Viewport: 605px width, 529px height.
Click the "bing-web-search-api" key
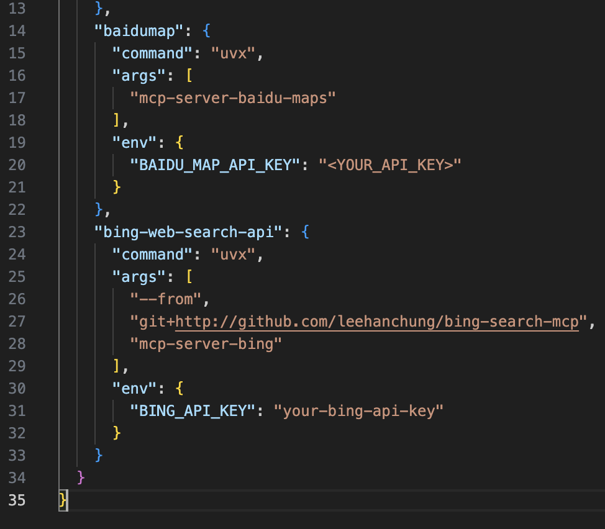point(188,232)
